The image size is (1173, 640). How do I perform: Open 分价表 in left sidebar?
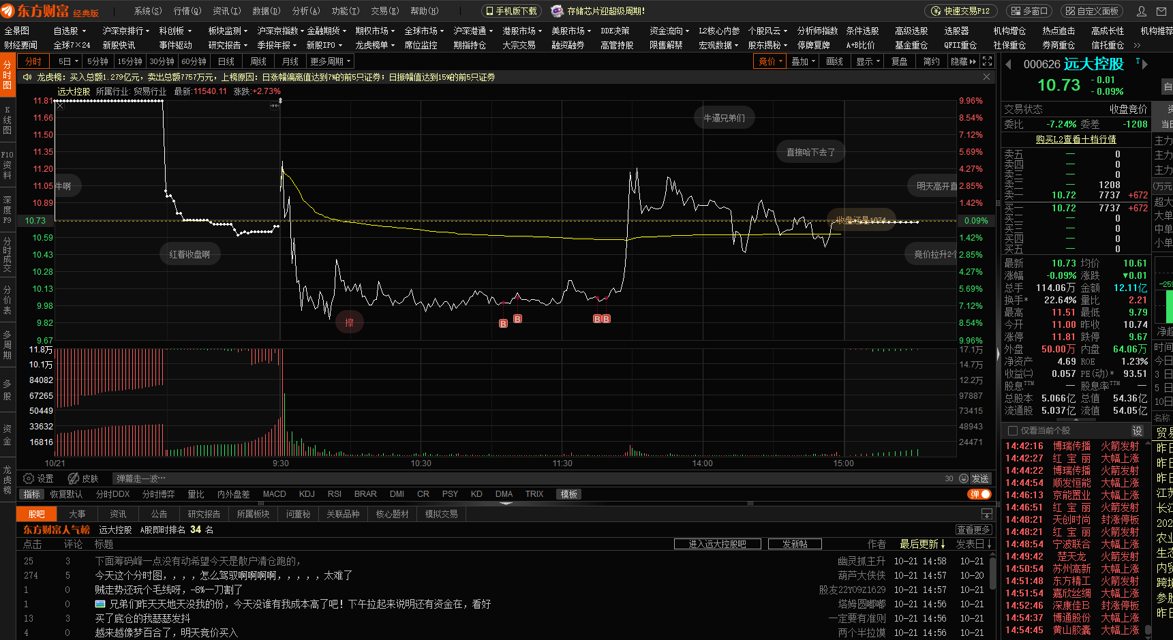click(x=7, y=300)
